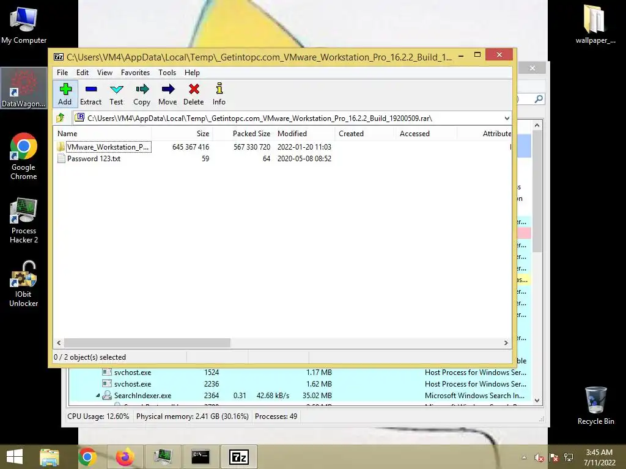Sort by Accessed column header
Screen dimensions: 626x469
click(x=426, y=134)
